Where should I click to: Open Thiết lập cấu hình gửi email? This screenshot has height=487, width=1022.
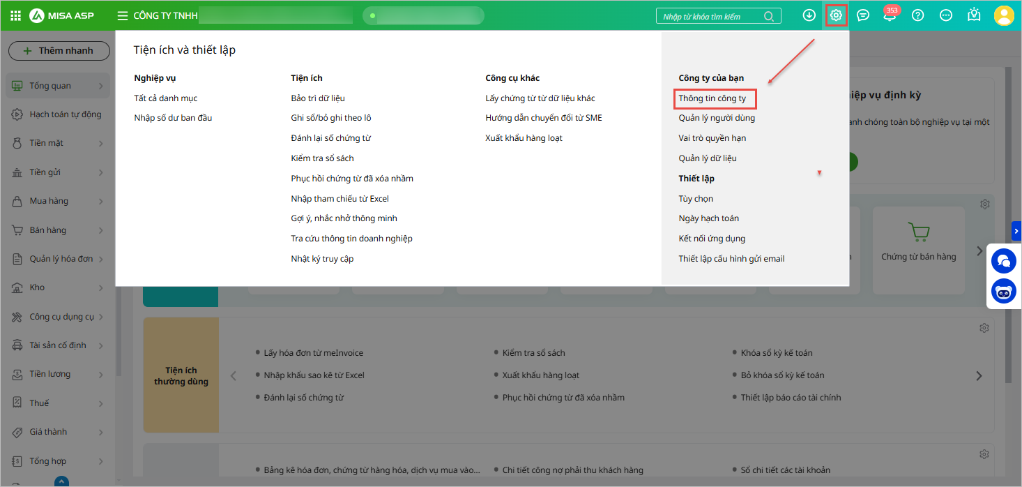click(x=731, y=259)
